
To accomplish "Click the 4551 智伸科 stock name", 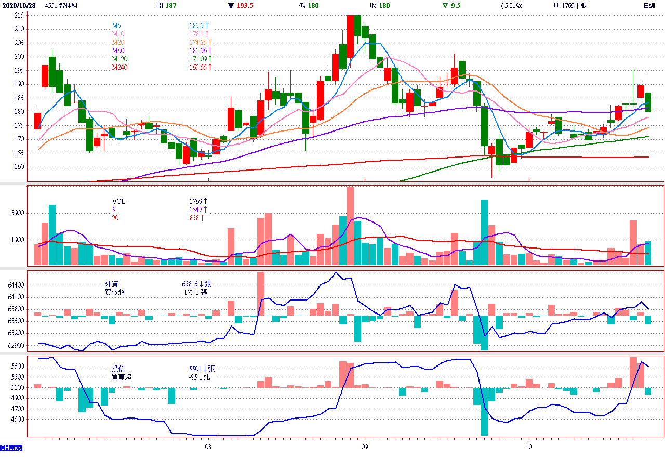I will tap(61, 6).
